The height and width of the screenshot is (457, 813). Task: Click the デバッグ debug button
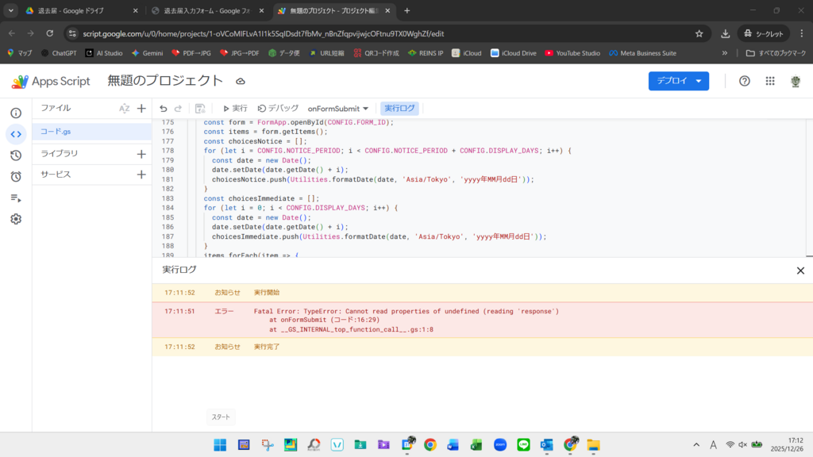coord(278,109)
